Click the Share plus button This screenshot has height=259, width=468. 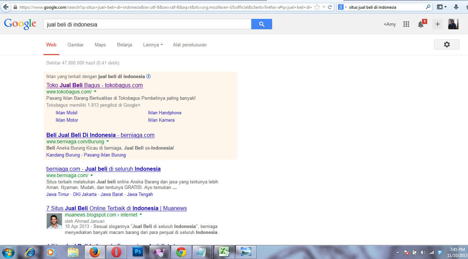pyautogui.click(x=438, y=24)
